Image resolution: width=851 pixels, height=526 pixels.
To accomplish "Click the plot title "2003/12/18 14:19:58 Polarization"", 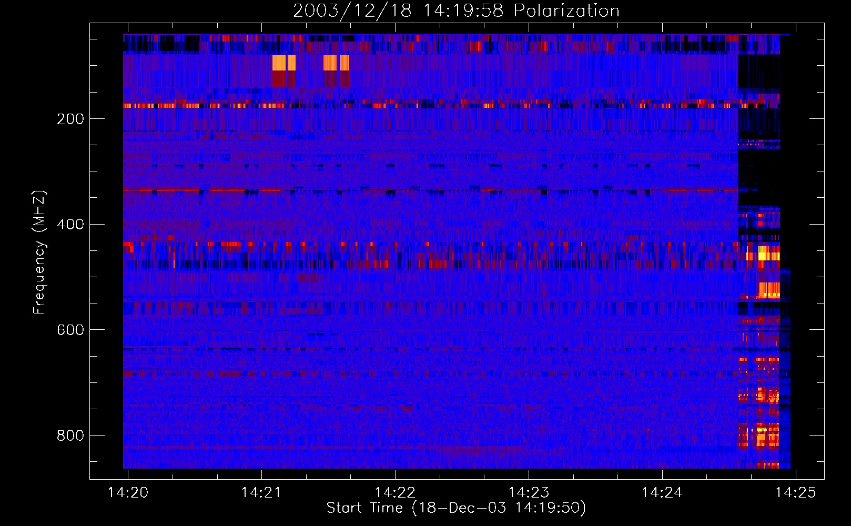I will (x=456, y=11).
